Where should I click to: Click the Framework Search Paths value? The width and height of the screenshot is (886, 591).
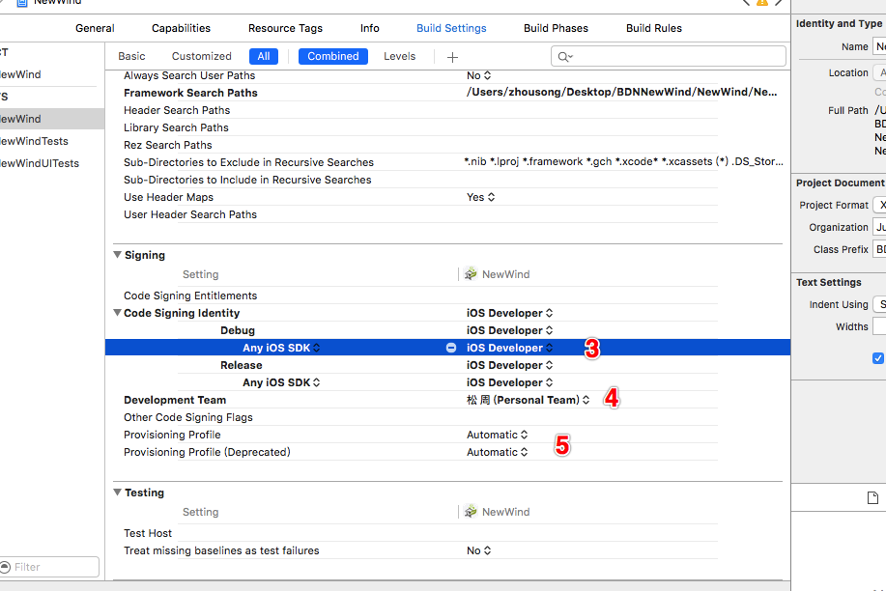click(621, 92)
